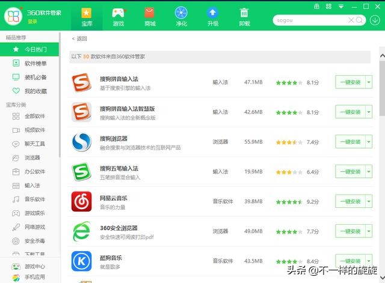Open 软件榜单 in sidebar
Viewport: 385px width, 283px height.
click(x=29, y=63)
